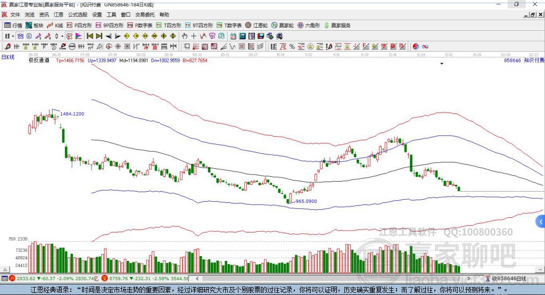Image resolution: width=545 pixels, height=295 pixels.
Task: Step chart left with black arrow
Action: pos(109,36)
